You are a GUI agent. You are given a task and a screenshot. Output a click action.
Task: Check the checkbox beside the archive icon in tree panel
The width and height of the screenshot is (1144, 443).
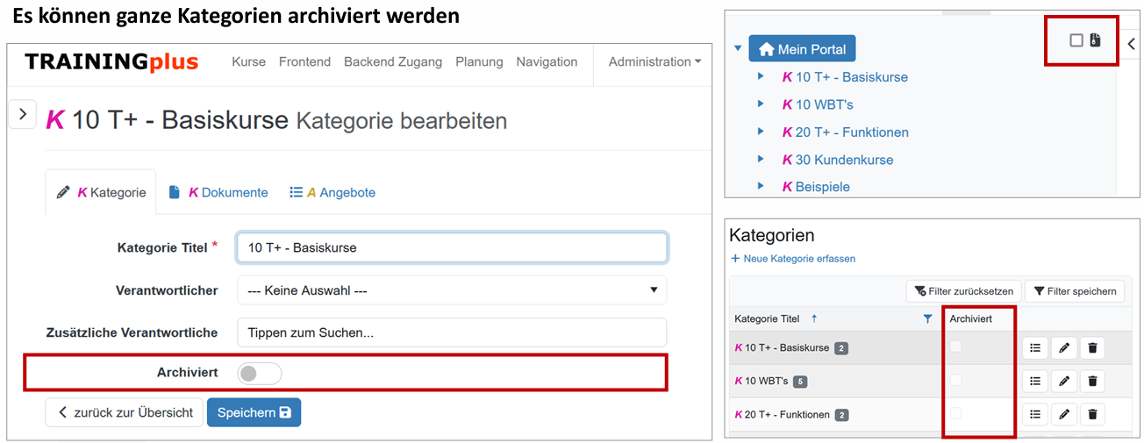click(1076, 40)
